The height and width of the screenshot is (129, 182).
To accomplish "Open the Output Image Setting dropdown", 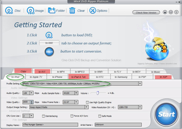I will click(86, 107).
